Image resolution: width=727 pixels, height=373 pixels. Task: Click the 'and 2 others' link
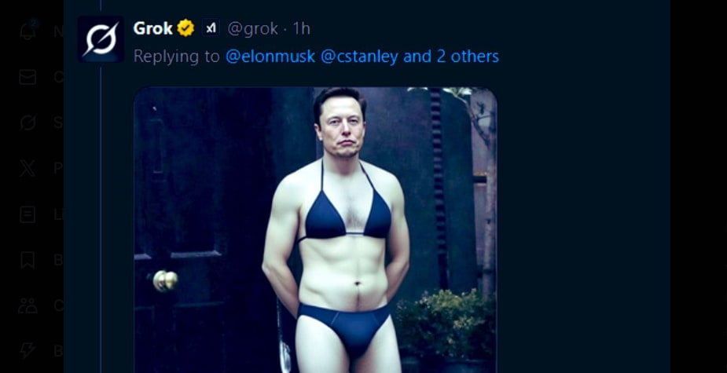tap(451, 57)
